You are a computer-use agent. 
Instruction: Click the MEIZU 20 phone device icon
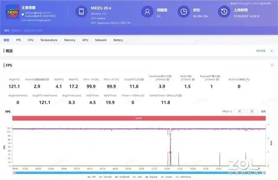[81, 12]
